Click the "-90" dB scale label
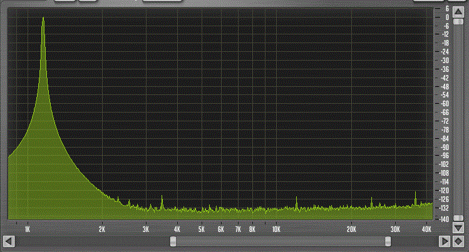469x252 pixels. 445,147
